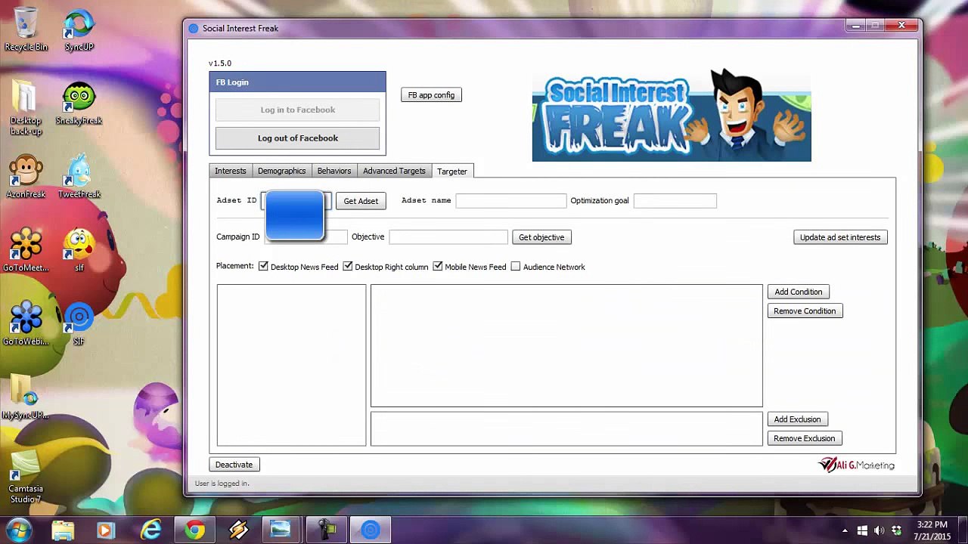Launch the SyncUP desktop shortcut
968x544 pixels.
coord(79,29)
